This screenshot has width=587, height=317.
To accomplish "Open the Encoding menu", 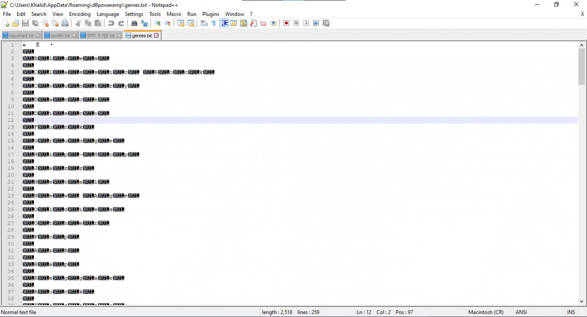I will pos(80,14).
